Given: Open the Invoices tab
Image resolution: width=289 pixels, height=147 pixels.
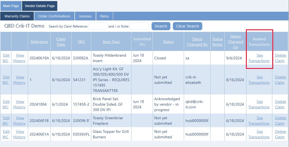Looking at the screenshot, I should tap(85, 16).
